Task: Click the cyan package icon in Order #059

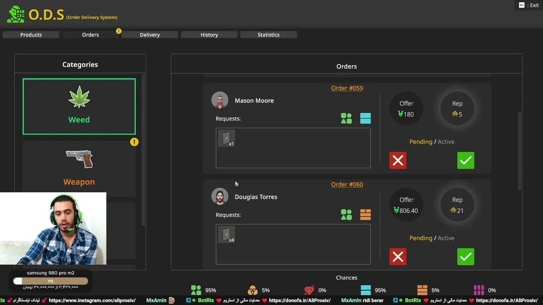Action: [x=365, y=118]
